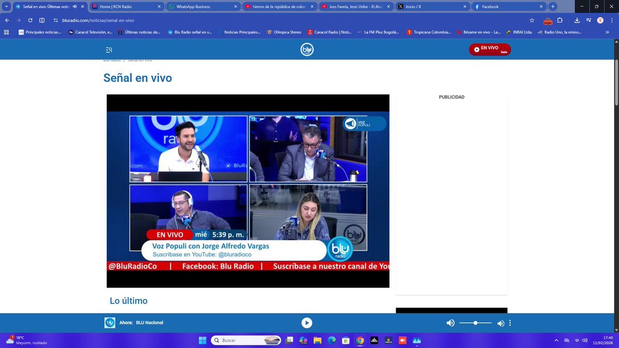This screenshot has height=348, width=619.
Task: Show overflow bookmarks with the double chevron
Action: click(608, 32)
